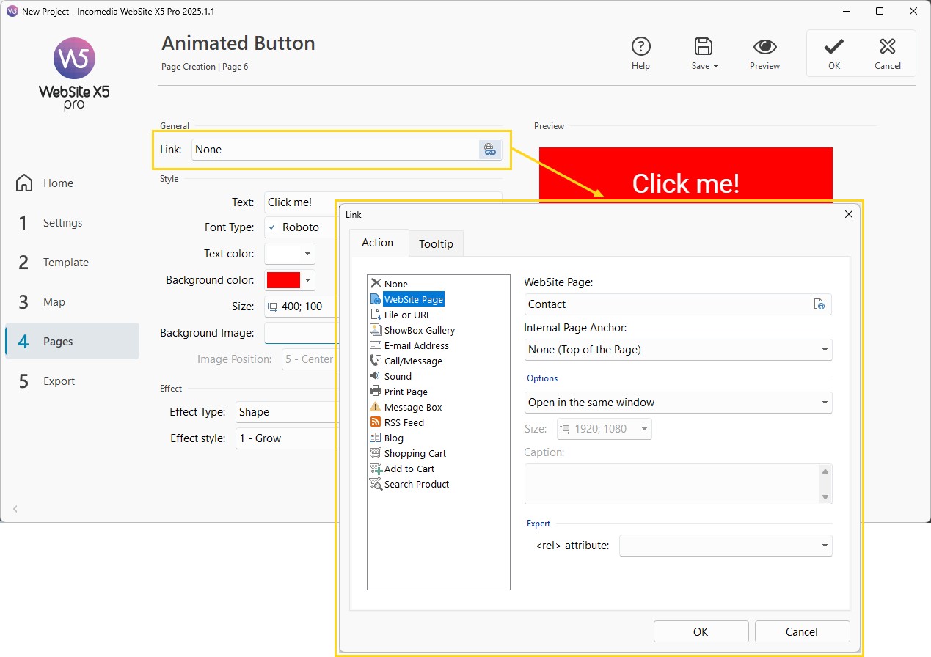Click OK in the Link dialog
The height and width of the screenshot is (657, 931).
pyautogui.click(x=701, y=631)
